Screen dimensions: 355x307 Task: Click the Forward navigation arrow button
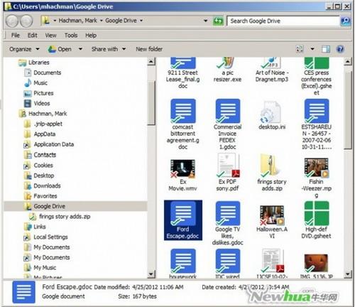tap(26, 21)
